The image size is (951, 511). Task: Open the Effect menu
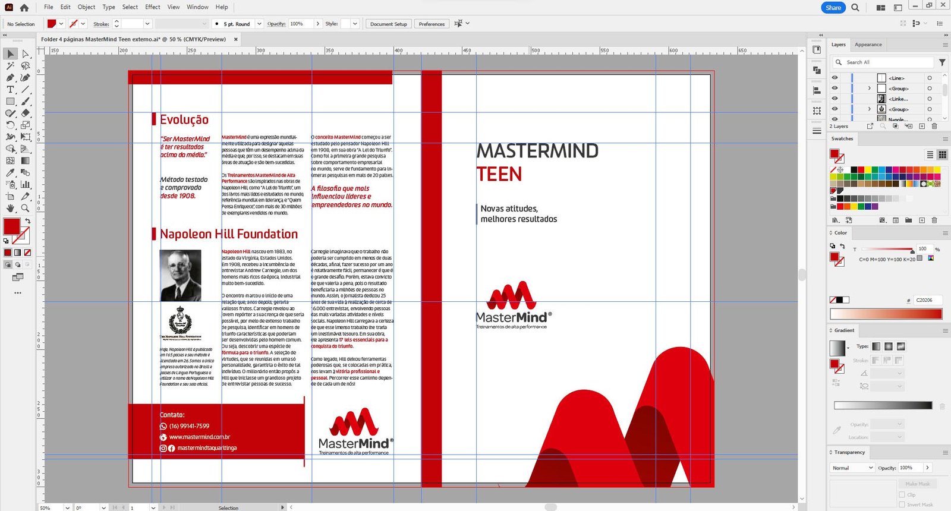click(x=153, y=7)
